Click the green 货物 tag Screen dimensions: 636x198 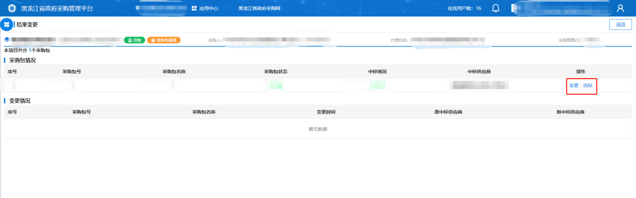pos(135,40)
